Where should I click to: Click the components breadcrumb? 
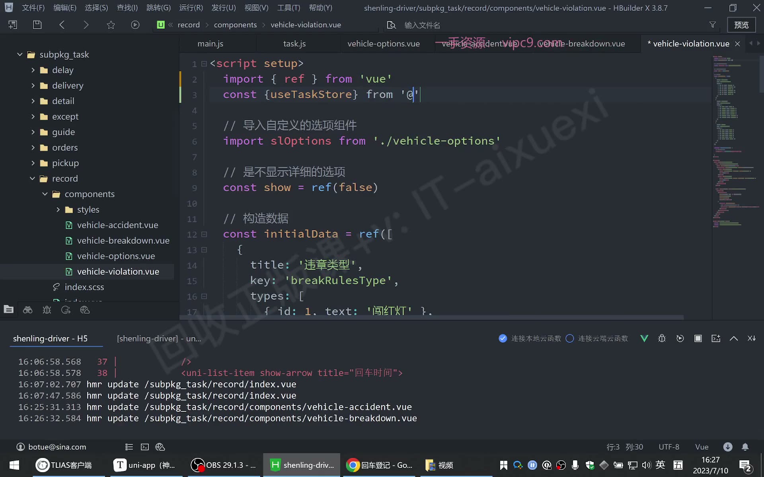235,25
